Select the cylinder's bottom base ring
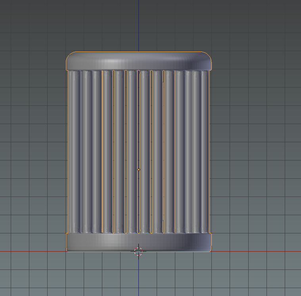 [x=138, y=242]
